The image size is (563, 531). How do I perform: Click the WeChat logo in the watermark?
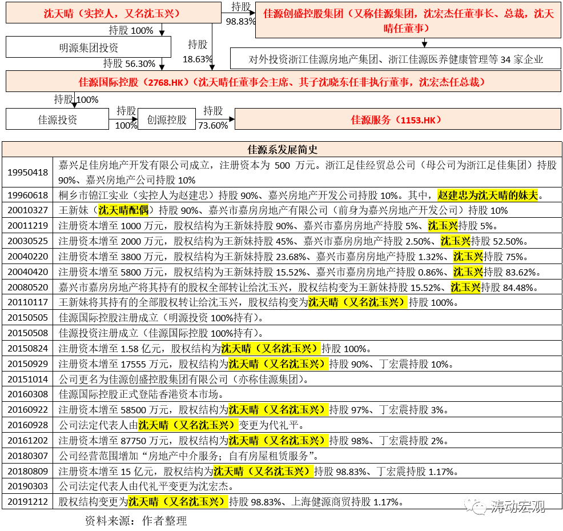point(476,505)
